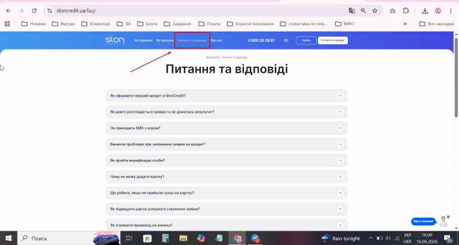The height and width of the screenshot is (245, 459).
Task: Launch Microsoft Store from taskbar
Action: point(147,238)
